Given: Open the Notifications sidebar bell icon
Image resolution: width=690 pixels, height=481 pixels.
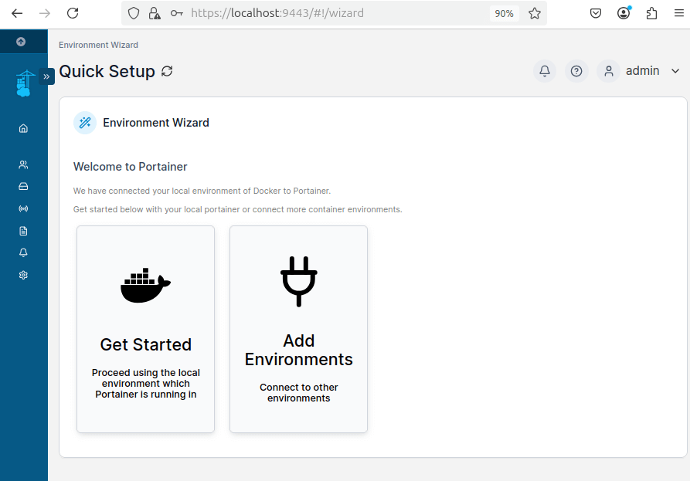Looking at the screenshot, I should point(23,252).
